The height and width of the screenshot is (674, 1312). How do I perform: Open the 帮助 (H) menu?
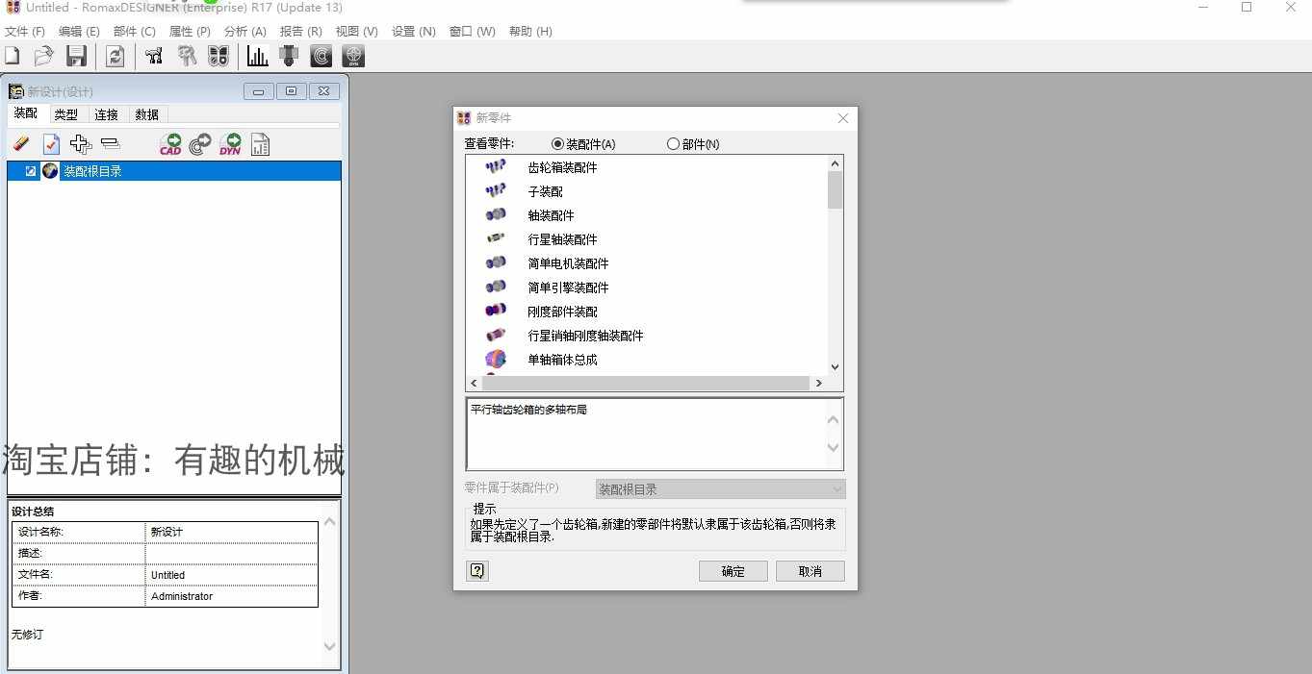pos(530,31)
